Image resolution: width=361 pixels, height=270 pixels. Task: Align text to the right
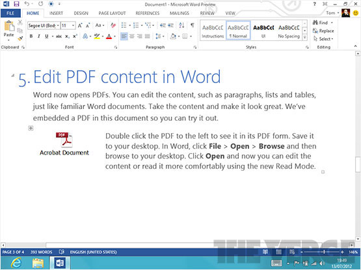139,36
